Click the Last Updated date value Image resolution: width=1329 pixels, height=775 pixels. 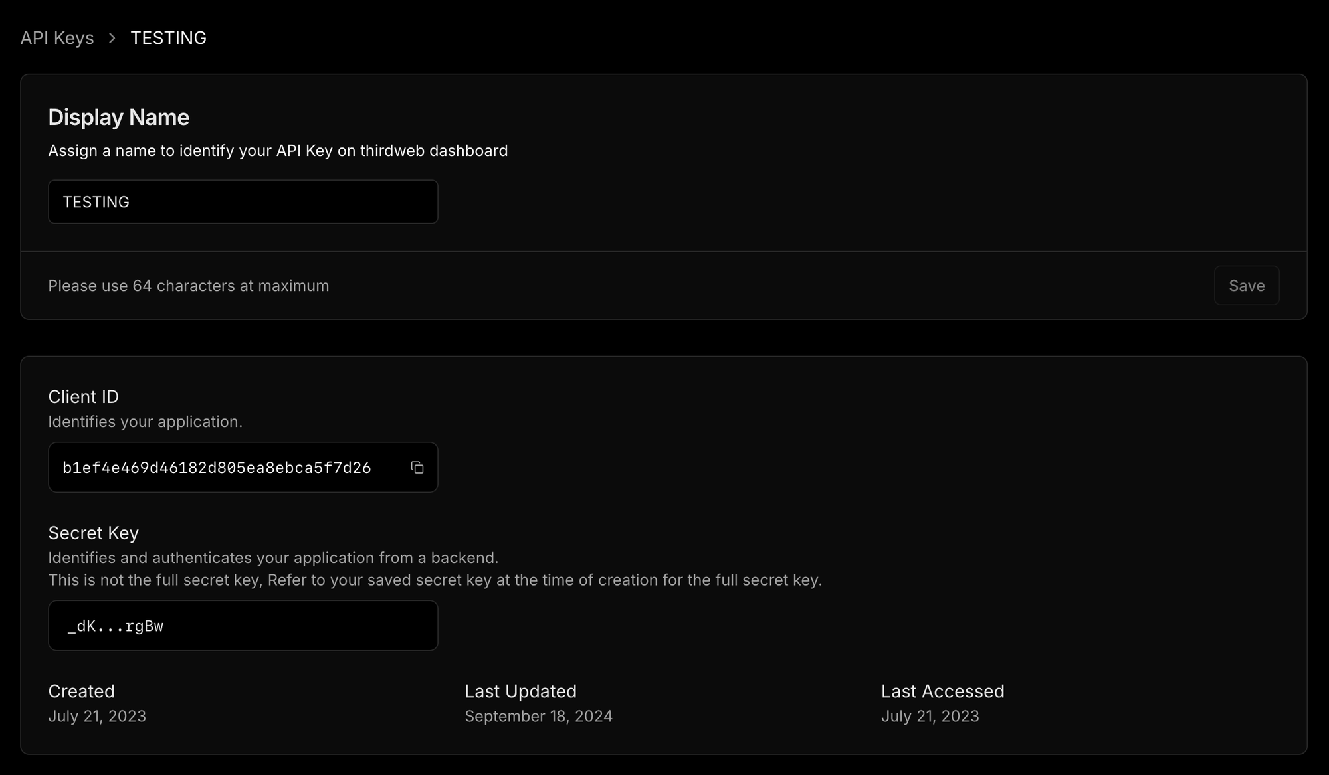click(538, 716)
